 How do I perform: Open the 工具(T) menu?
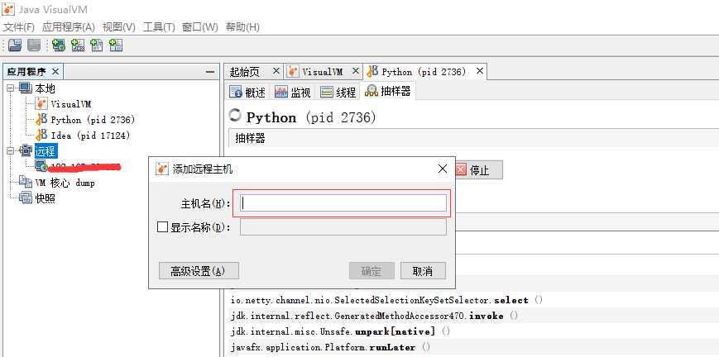[159, 27]
